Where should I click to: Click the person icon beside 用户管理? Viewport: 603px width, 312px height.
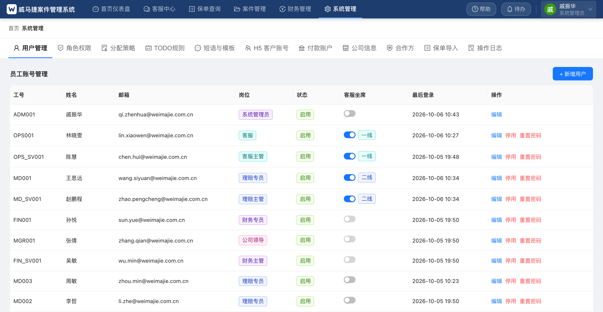[16, 48]
